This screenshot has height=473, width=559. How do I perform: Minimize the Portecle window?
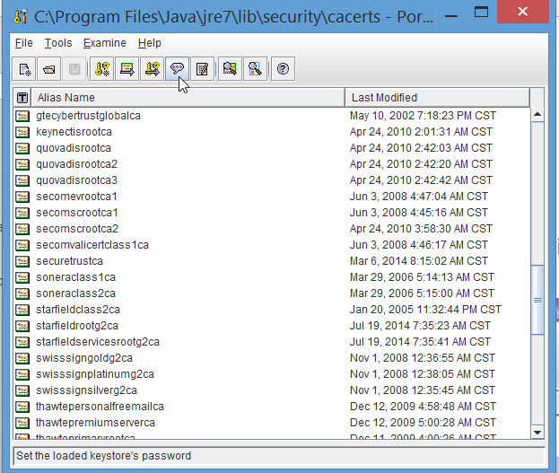point(451,16)
